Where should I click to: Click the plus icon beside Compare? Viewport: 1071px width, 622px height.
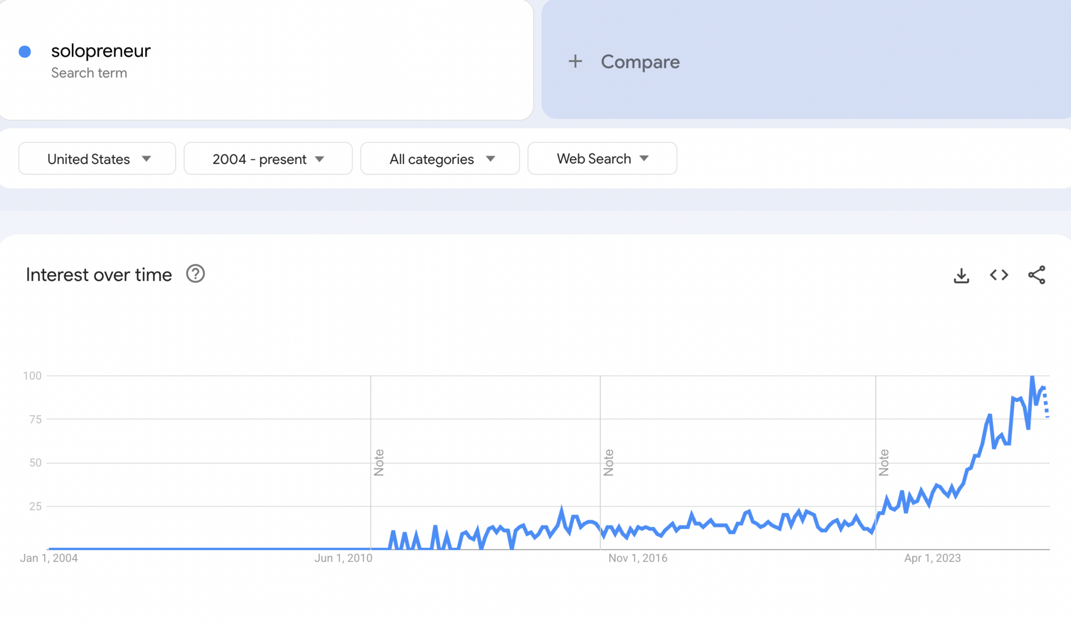click(575, 61)
